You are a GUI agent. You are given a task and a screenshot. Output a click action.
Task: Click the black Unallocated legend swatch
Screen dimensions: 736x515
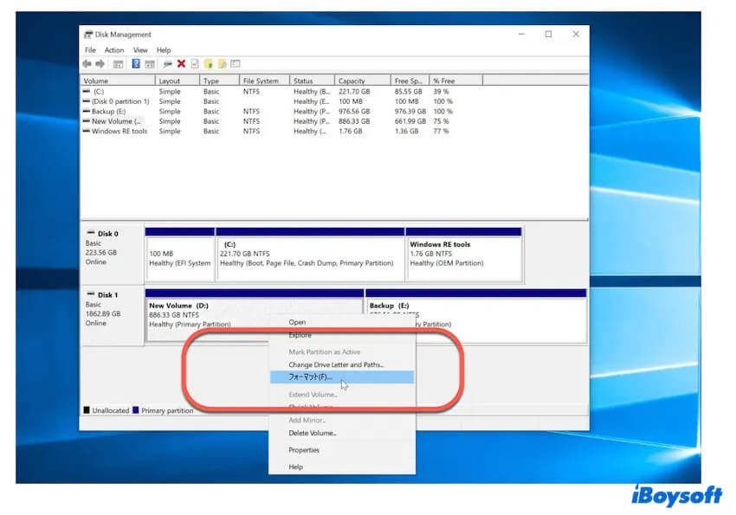(x=87, y=411)
